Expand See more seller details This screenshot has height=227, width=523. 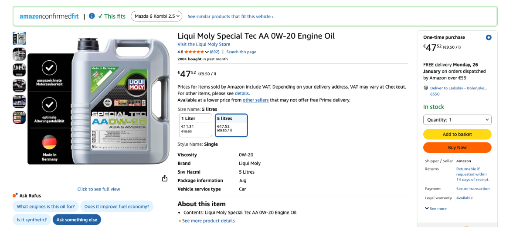[435, 209]
